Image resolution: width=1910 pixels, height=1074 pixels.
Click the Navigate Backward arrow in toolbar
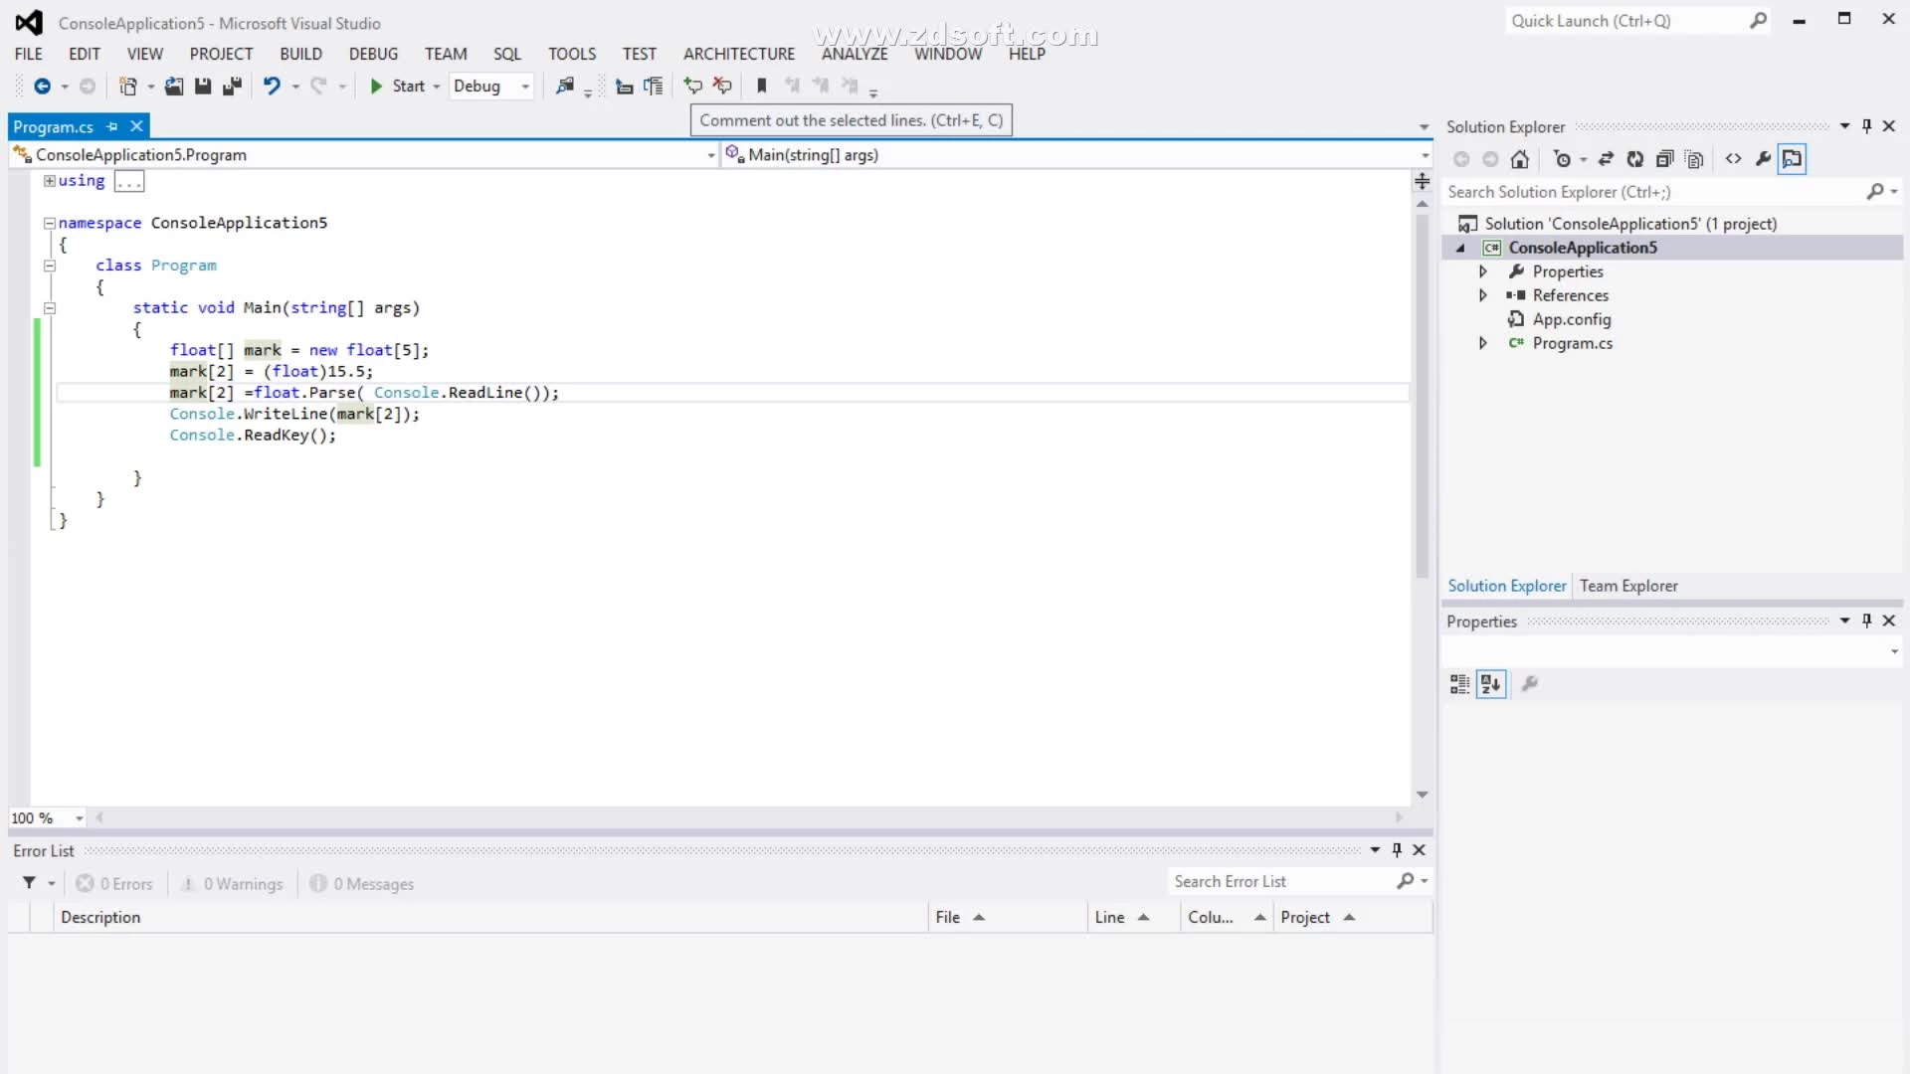pos(42,87)
